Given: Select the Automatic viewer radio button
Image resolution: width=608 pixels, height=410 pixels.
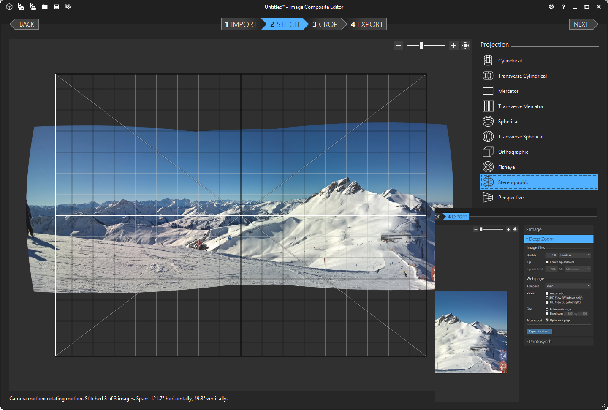Looking at the screenshot, I should coord(547,293).
